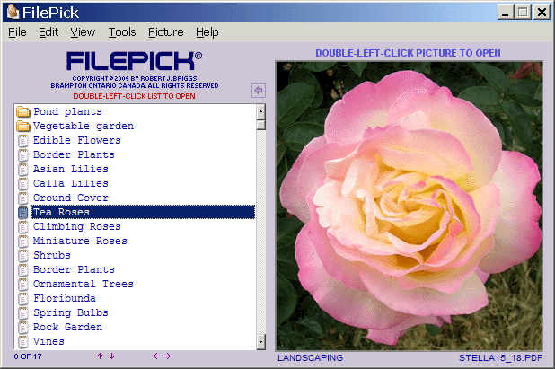555x369 pixels.
Task: Click the Edible Flowers document icon
Action: 23,140
